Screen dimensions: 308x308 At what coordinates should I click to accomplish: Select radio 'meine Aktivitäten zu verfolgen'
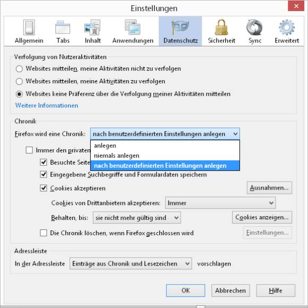19,81
